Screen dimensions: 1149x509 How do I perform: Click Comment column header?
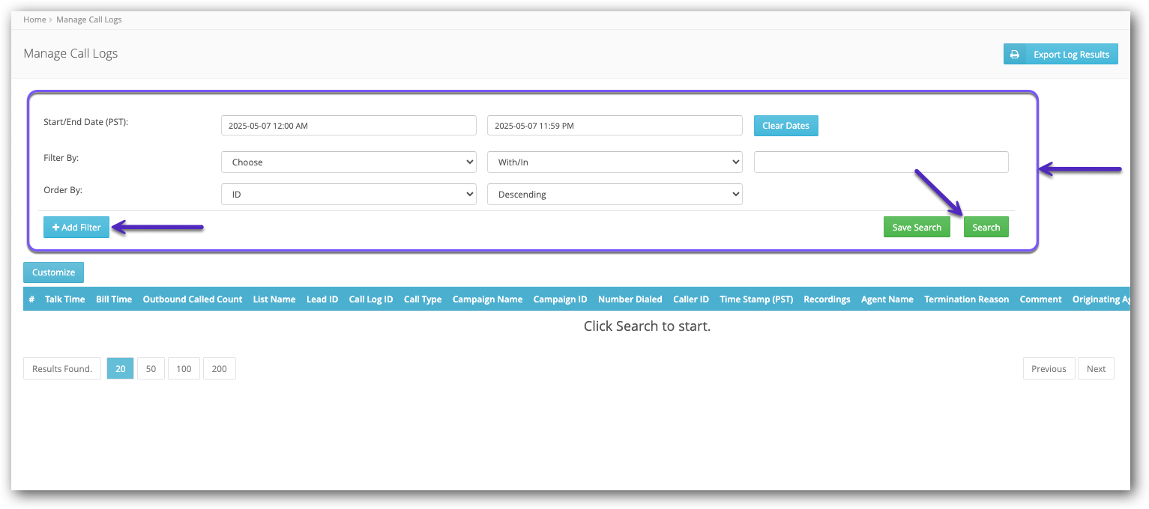coord(1040,299)
